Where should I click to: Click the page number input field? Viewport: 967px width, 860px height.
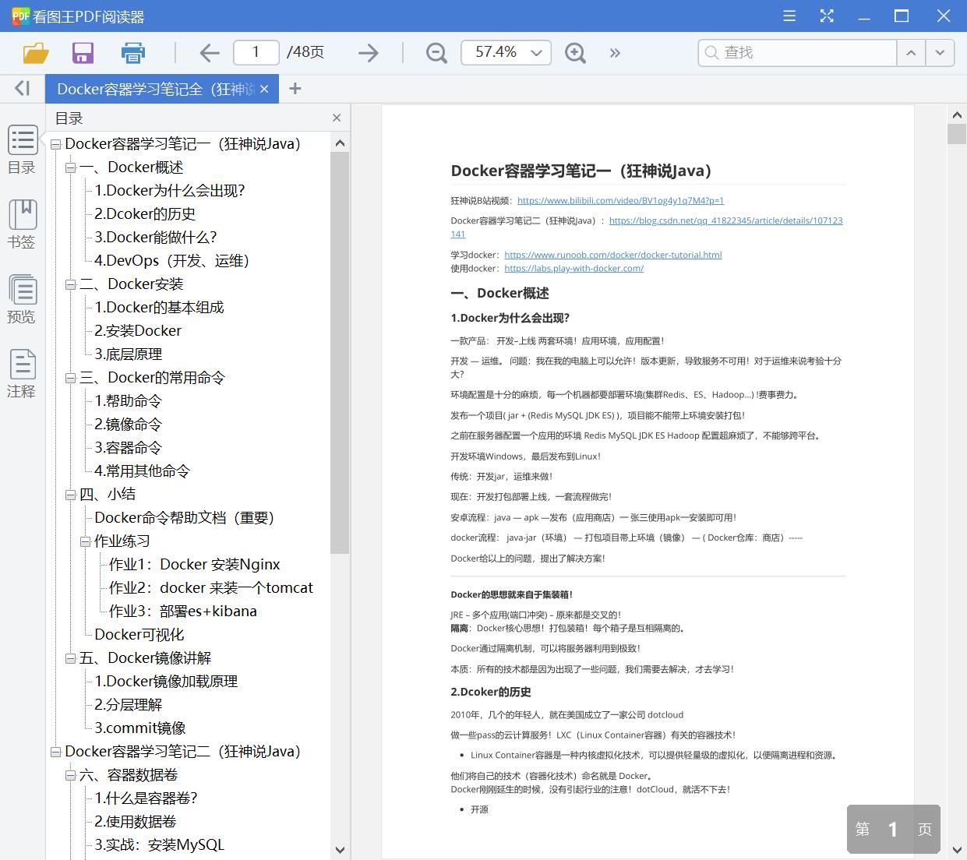(256, 52)
